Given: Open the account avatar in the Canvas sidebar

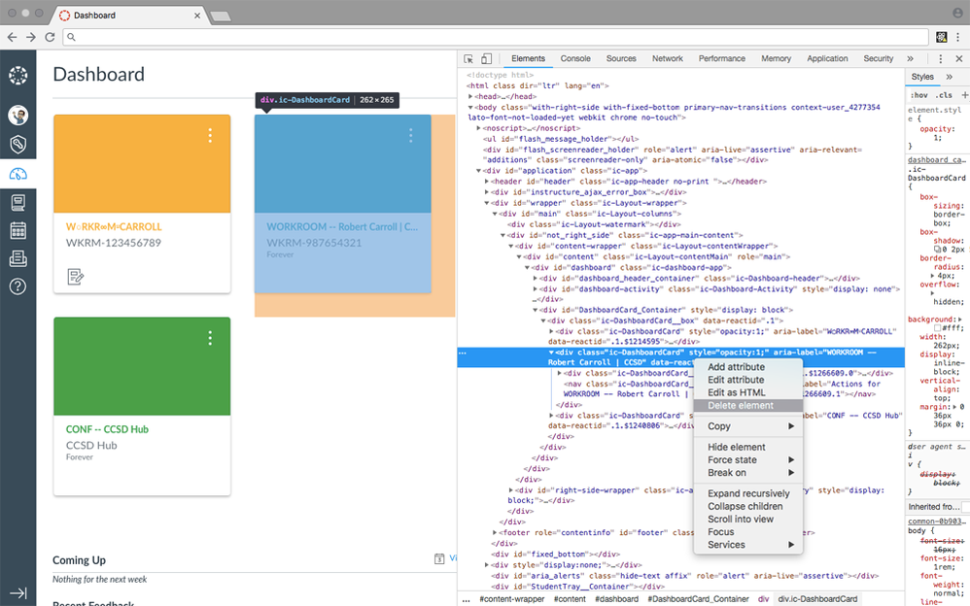Looking at the screenshot, I should pyautogui.click(x=17, y=115).
